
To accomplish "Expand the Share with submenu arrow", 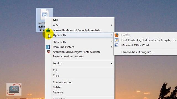I will [111, 42].
